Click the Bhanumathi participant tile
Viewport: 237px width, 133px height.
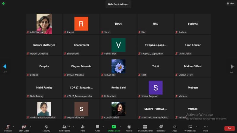[81, 45]
